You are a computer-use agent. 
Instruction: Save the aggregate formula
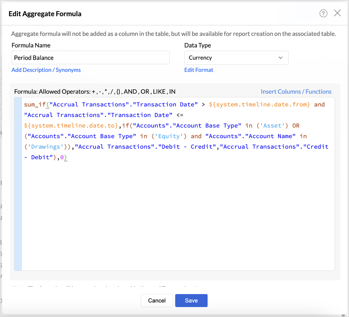click(x=191, y=300)
